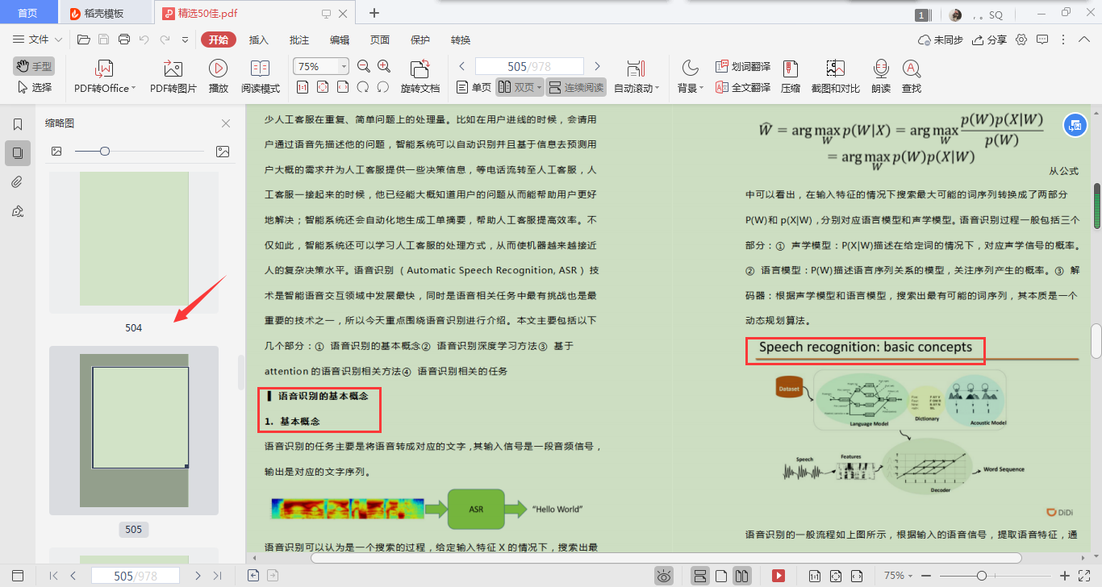Click fit width icon in ribbon
Viewport: 1102px width, 587px height.
[342, 87]
